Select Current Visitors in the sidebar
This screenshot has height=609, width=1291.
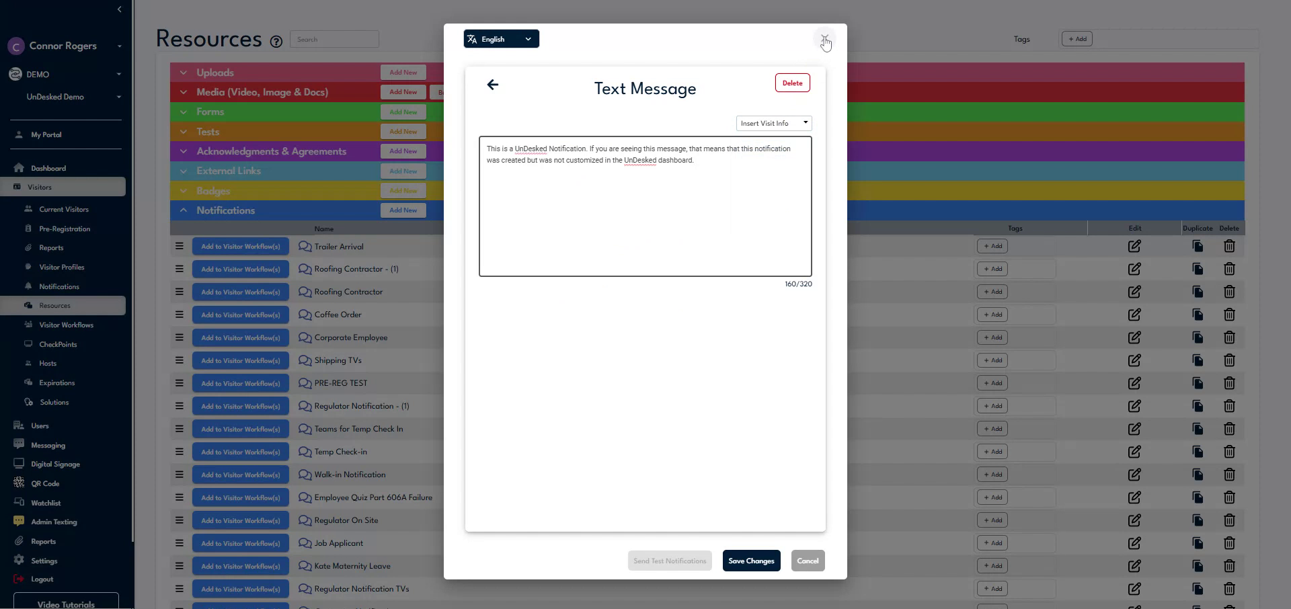pos(63,209)
